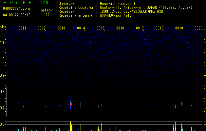Click the 0920 time marker
Screen dimensions: 206x131
[198, 28]
